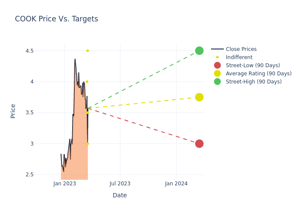Select the Jul 2023 x-axis tick label

pos(120,184)
